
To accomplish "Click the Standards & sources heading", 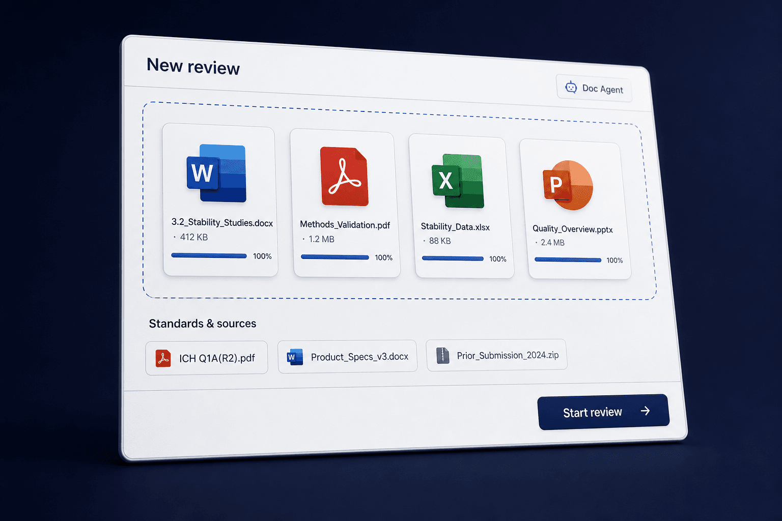I will click(x=203, y=324).
